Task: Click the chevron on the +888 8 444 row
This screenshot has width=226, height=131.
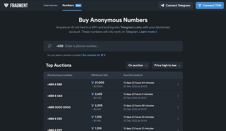Action: coord(178,96)
